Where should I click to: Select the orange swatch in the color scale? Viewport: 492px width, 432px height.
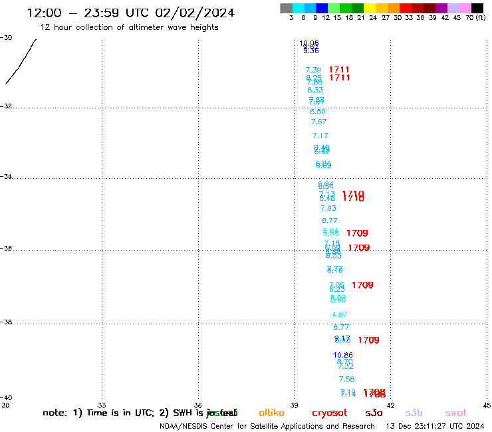click(x=394, y=8)
